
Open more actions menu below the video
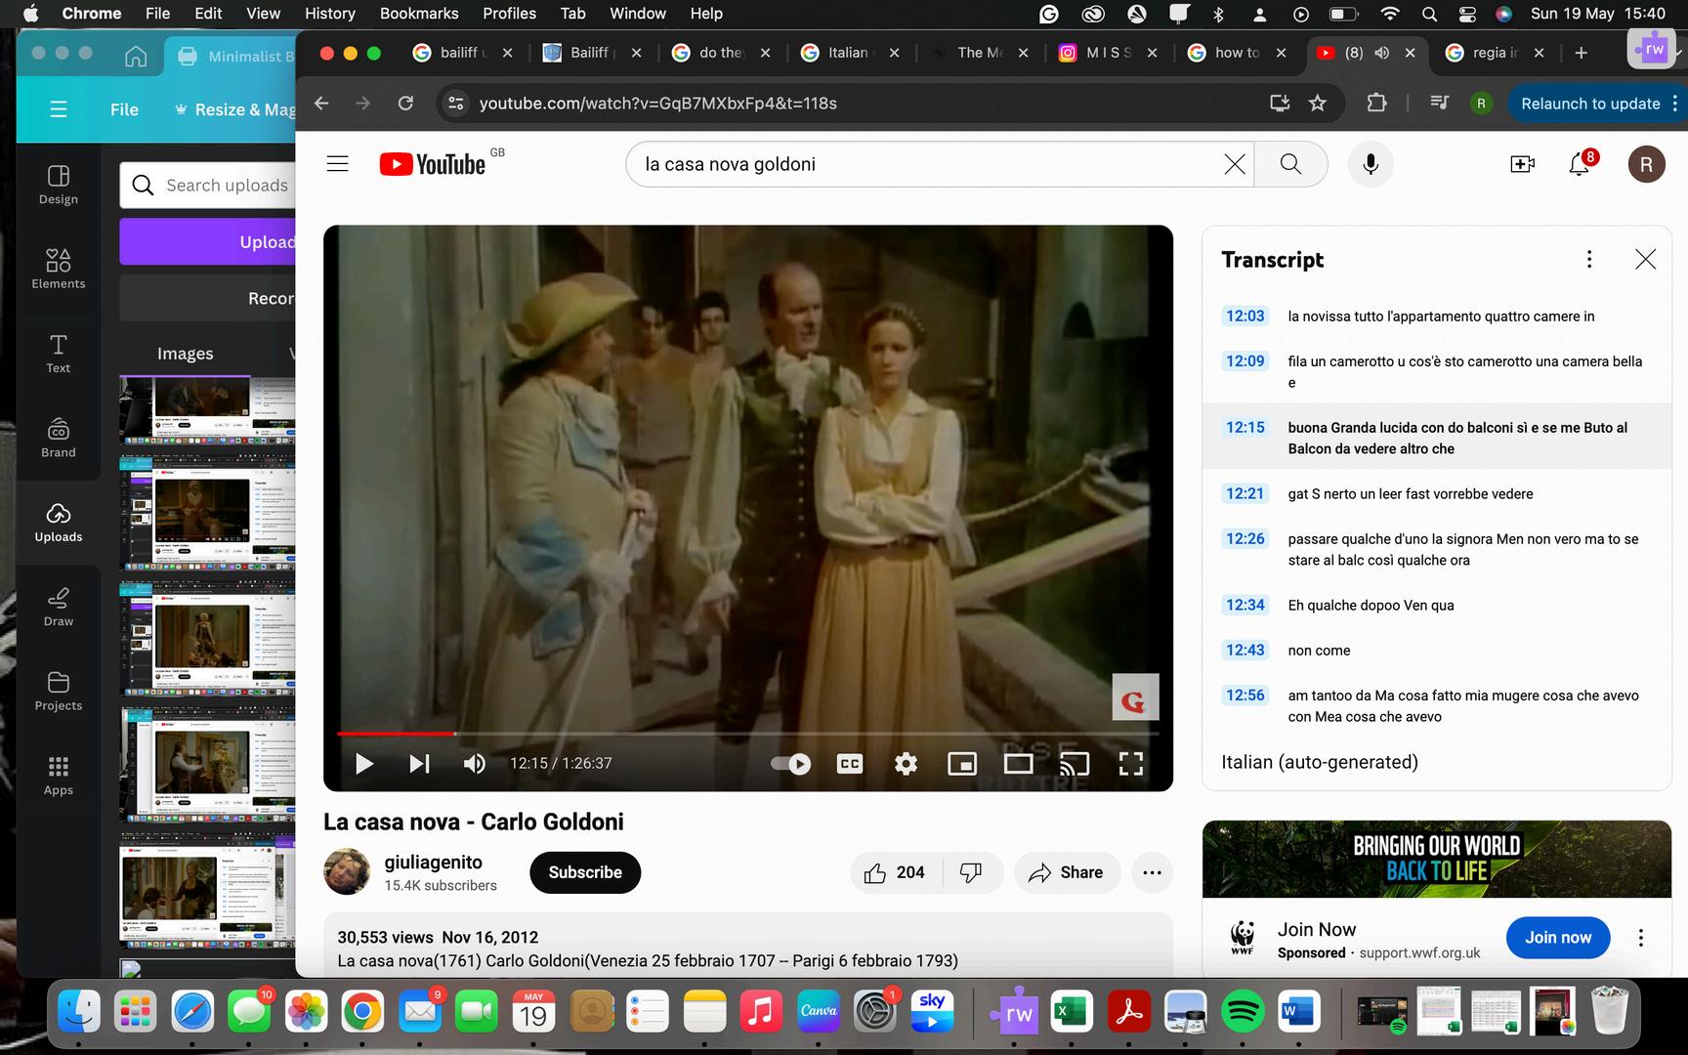pos(1152,872)
